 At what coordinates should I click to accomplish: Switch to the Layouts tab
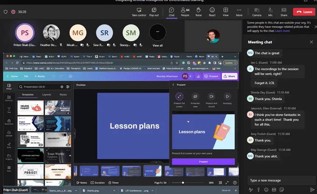pos(47,94)
